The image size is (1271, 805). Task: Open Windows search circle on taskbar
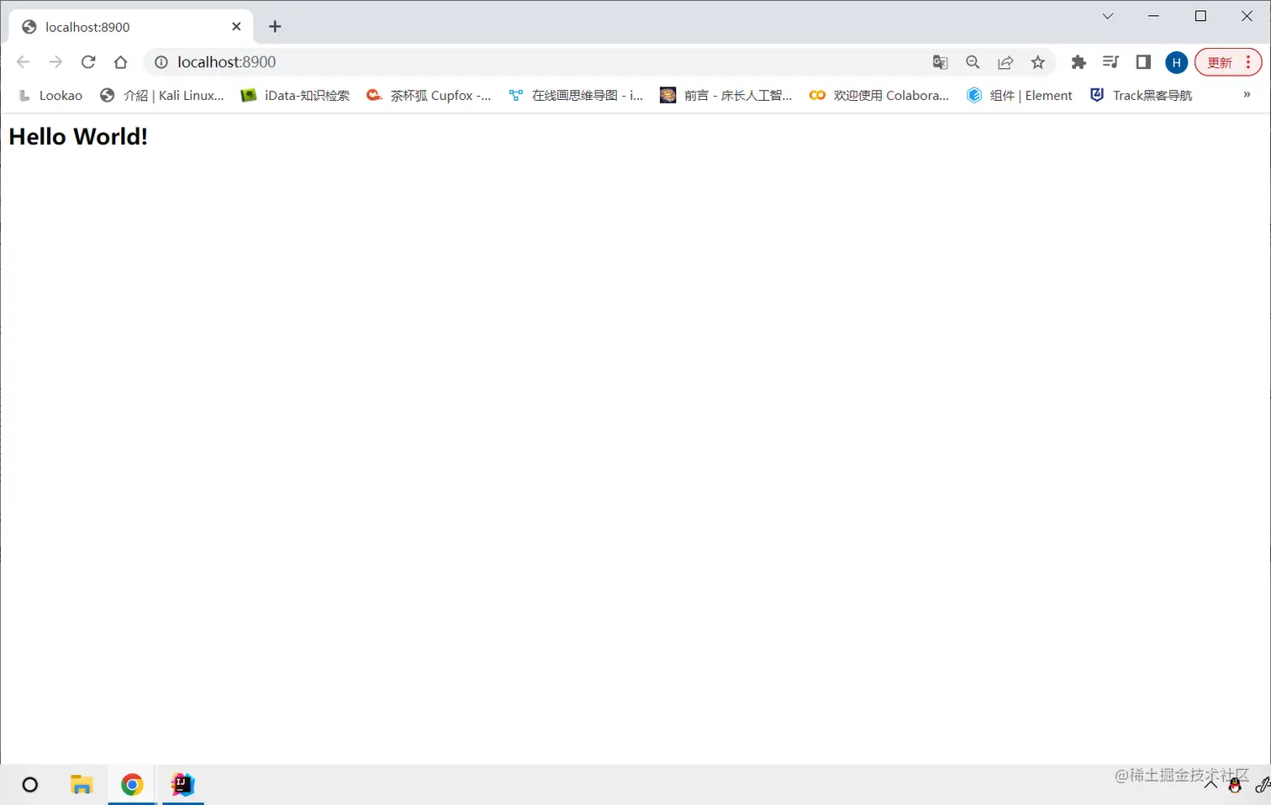30,785
